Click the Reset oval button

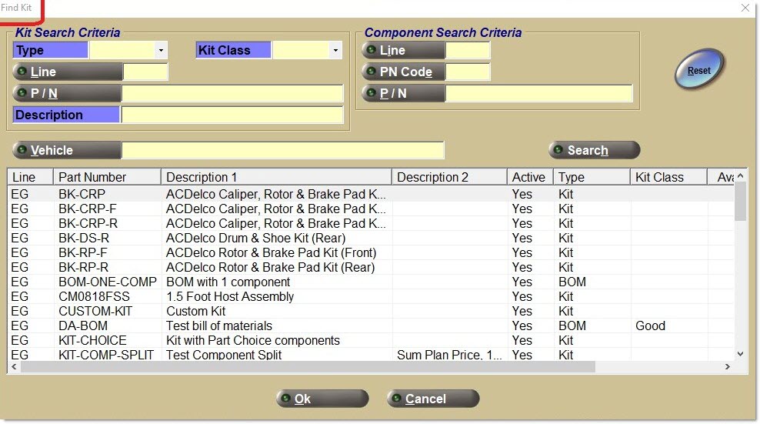pos(699,71)
